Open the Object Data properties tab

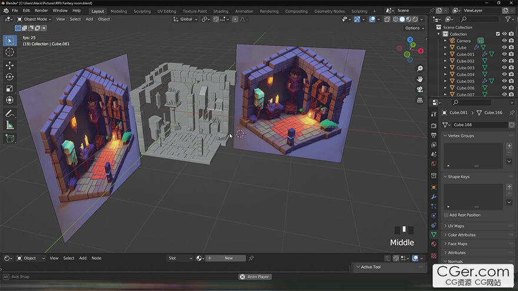click(x=434, y=234)
